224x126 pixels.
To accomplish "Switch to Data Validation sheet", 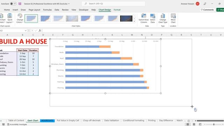I will 112,120.
